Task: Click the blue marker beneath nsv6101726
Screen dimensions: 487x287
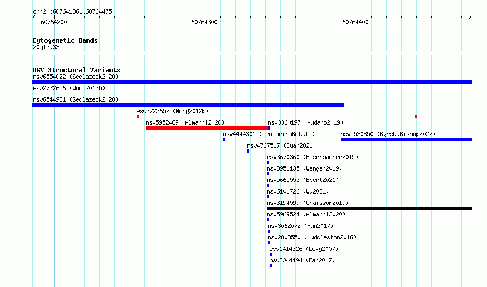Action: (268, 197)
